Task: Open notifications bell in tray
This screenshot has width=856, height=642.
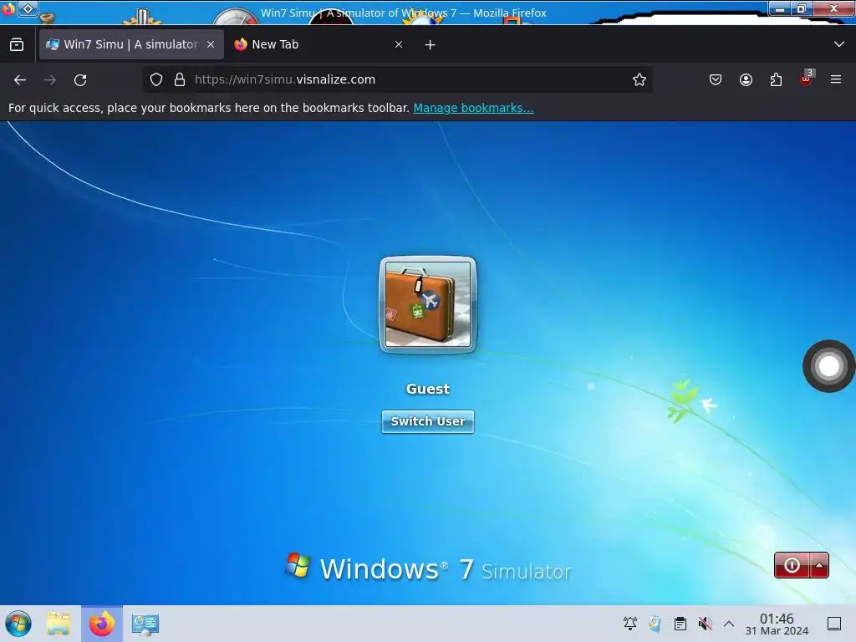Action: tap(630, 624)
